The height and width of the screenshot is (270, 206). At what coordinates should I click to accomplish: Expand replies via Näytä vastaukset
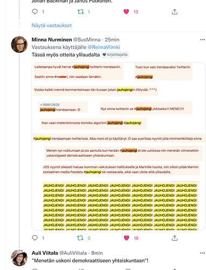[52, 25]
